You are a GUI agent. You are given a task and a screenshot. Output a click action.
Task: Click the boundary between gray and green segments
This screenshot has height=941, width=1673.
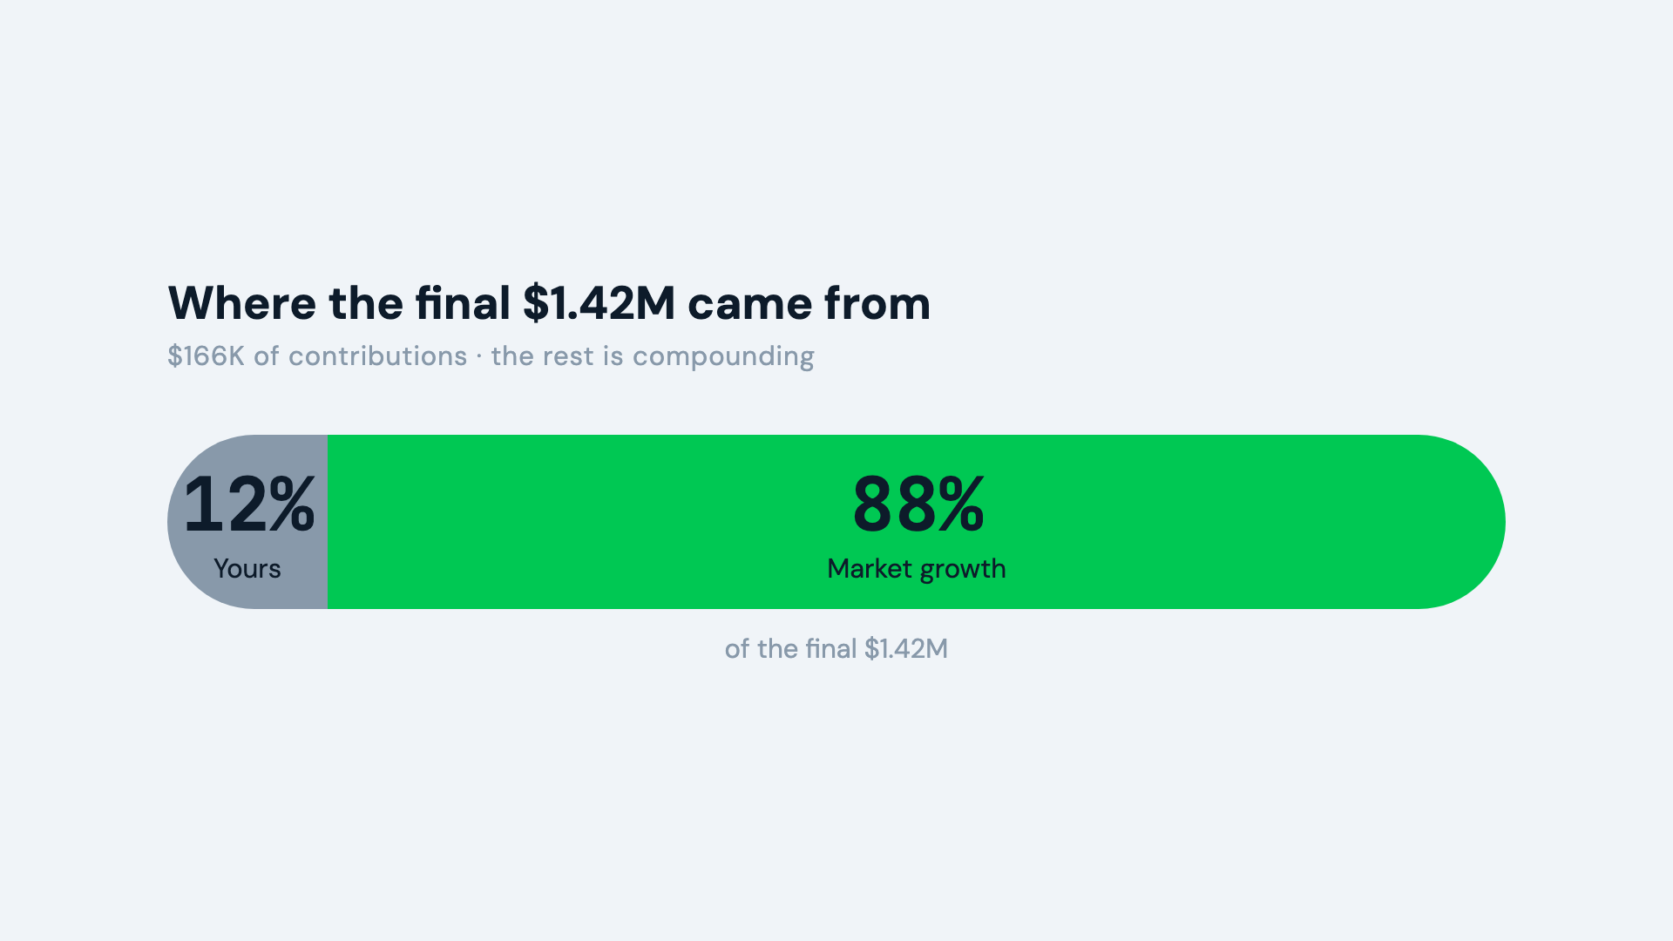(328, 522)
